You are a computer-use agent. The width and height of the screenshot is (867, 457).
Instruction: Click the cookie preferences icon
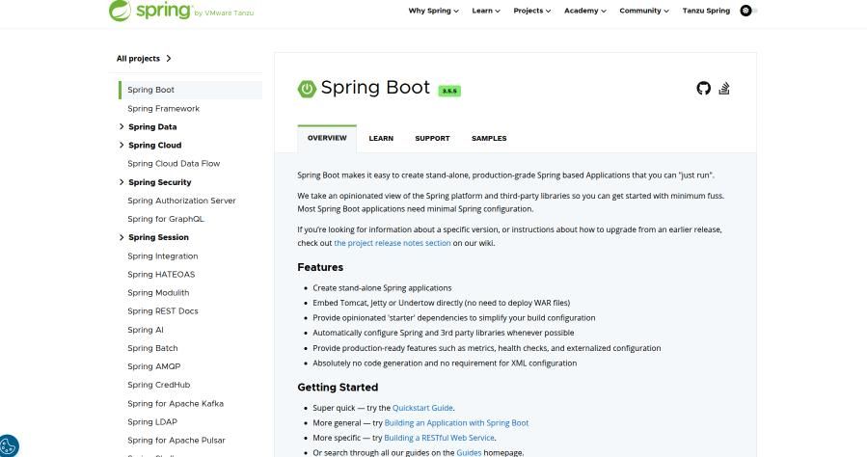[9, 446]
